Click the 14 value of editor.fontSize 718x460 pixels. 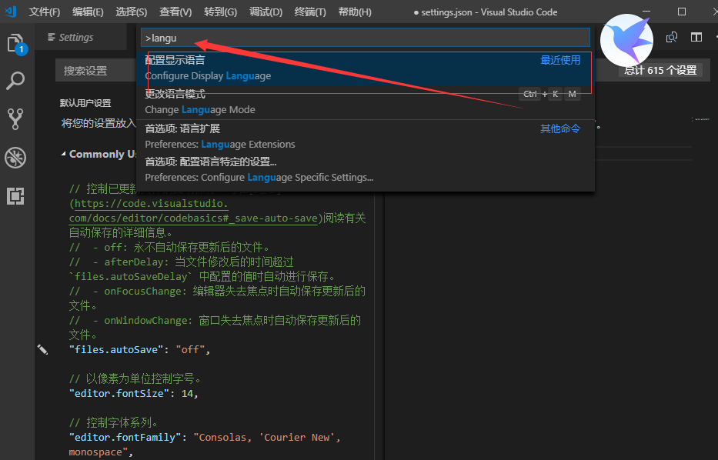click(187, 394)
